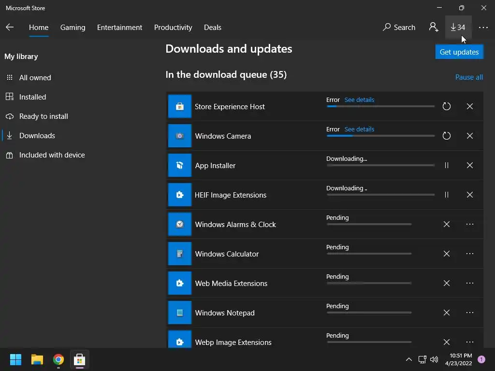Open more options for Windows Alarms & Clock
This screenshot has height=371, width=495.
pos(469,224)
